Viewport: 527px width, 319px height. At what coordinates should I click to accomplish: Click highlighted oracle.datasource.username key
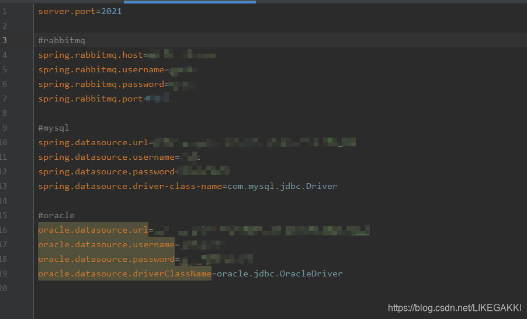coord(106,244)
